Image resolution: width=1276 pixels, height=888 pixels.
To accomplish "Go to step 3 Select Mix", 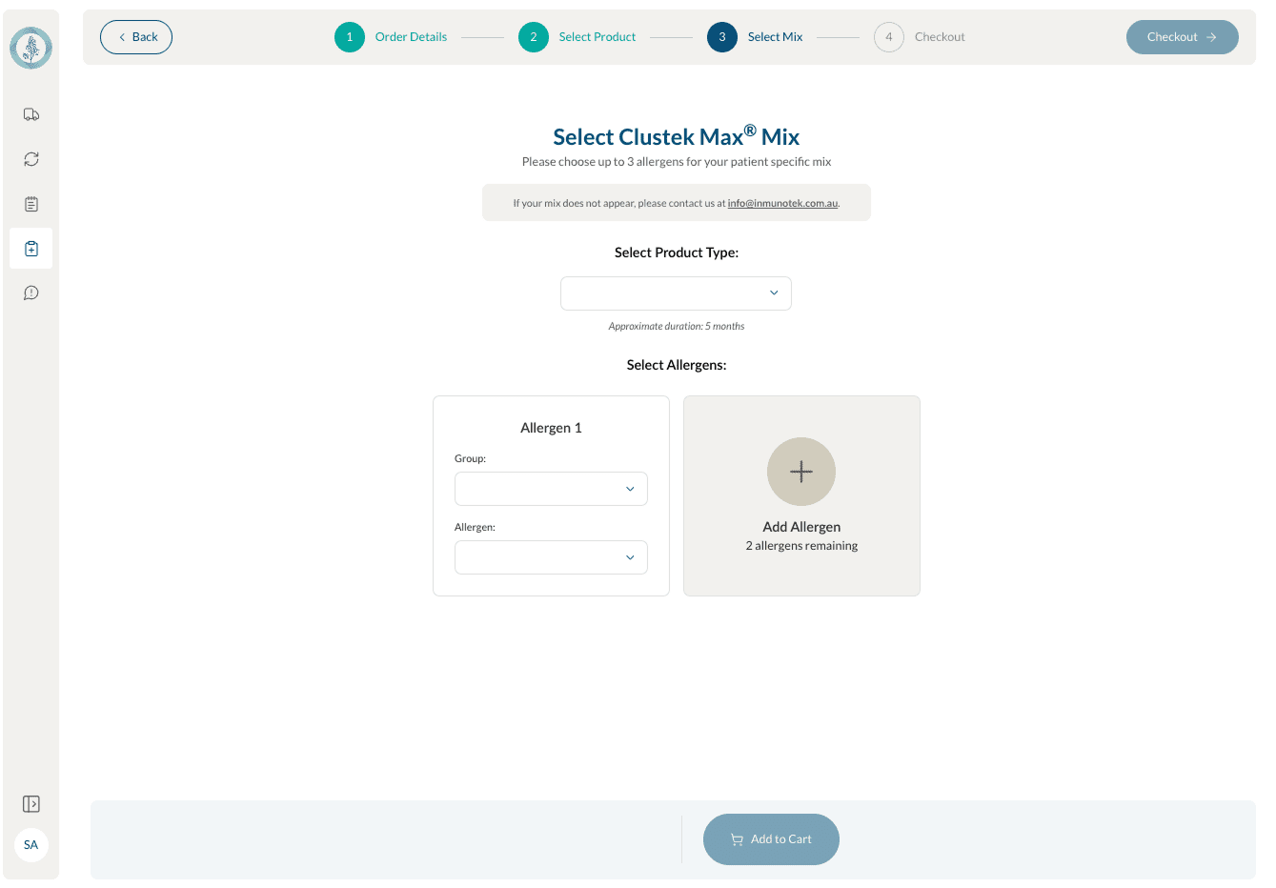I will (x=755, y=37).
